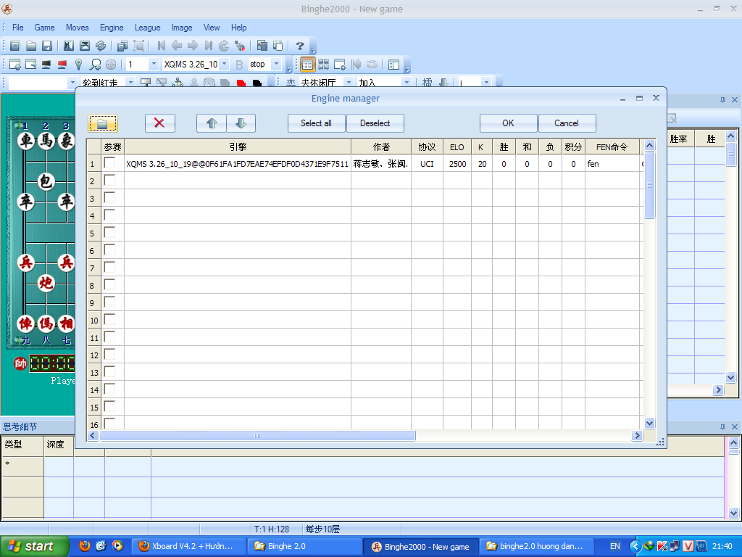
Task: Click the question mark Help icon
Action: click(299, 46)
